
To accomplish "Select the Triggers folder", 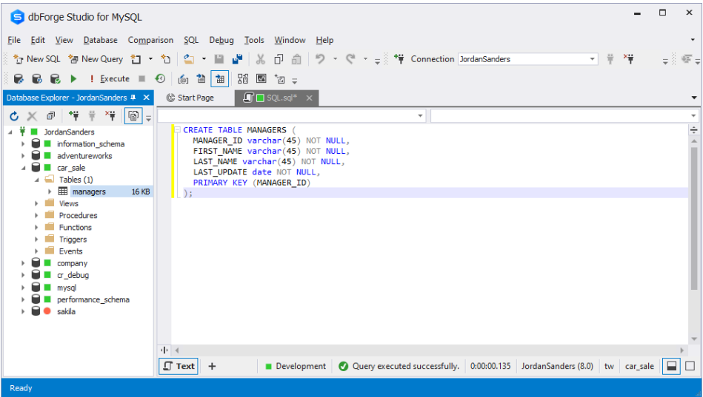I will pos(73,240).
